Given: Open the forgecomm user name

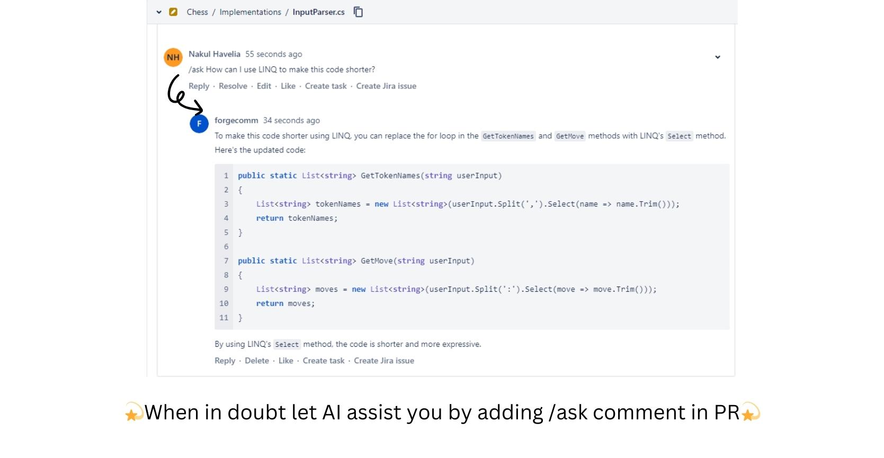Looking at the screenshot, I should click(236, 120).
